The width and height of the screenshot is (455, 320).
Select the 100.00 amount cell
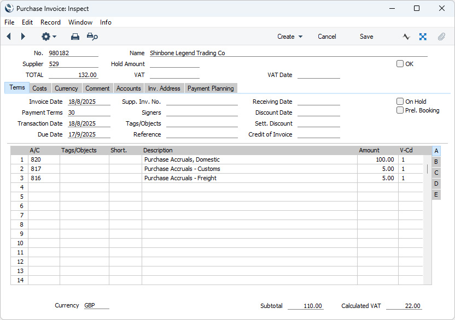pyautogui.click(x=378, y=159)
